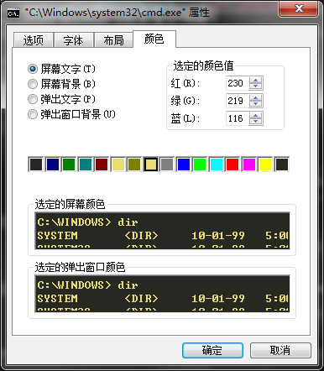The width and height of the screenshot is (324, 371).
Task: Click the green value field showing 219
Action: coord(238,101)
